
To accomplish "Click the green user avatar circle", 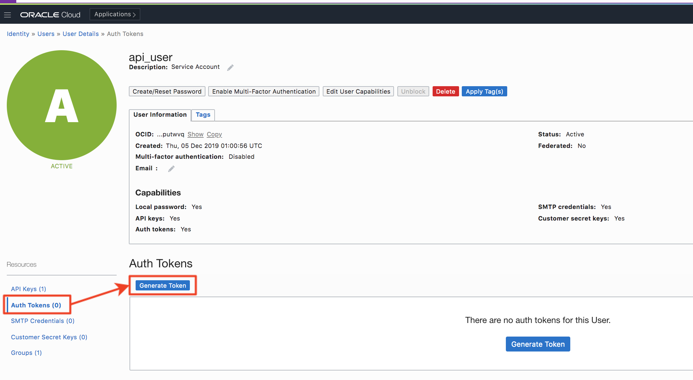I will click(62, 105).
